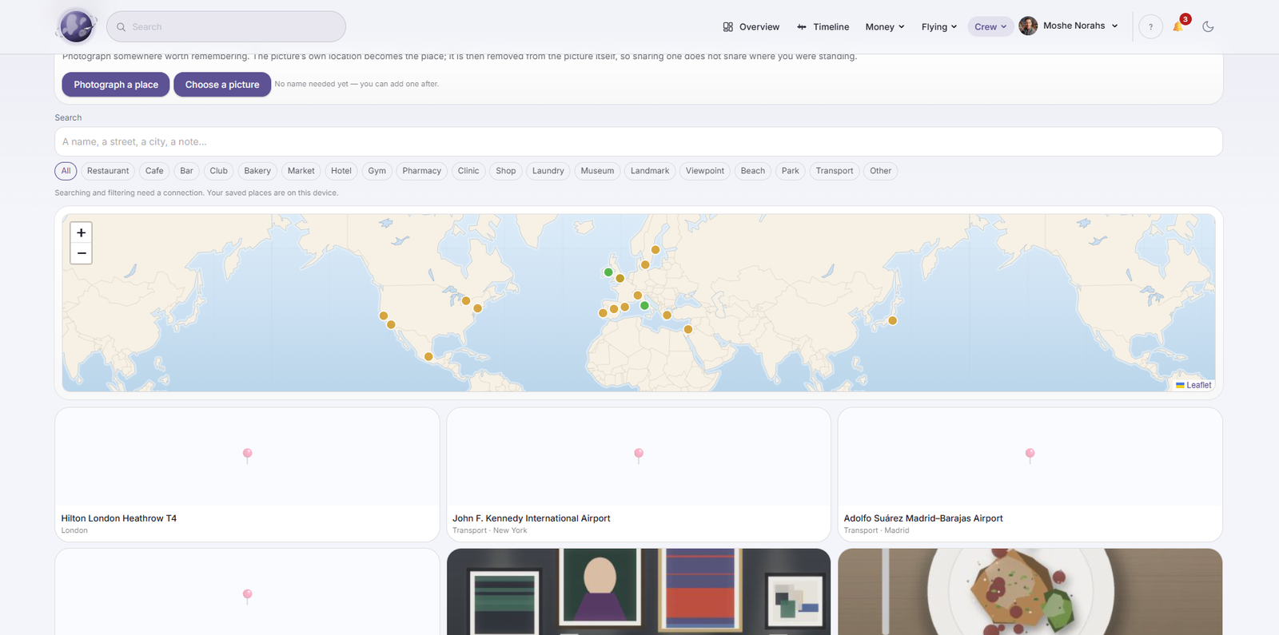Viewport: 1279px width, 635px height.
Task: Filter places by Shop
Action: pyautogui.click(x=506, y=171)
